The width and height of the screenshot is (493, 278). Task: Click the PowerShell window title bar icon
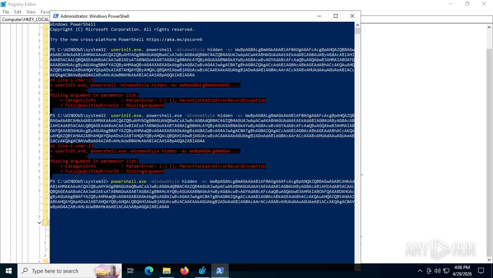[x=55, y=16]
